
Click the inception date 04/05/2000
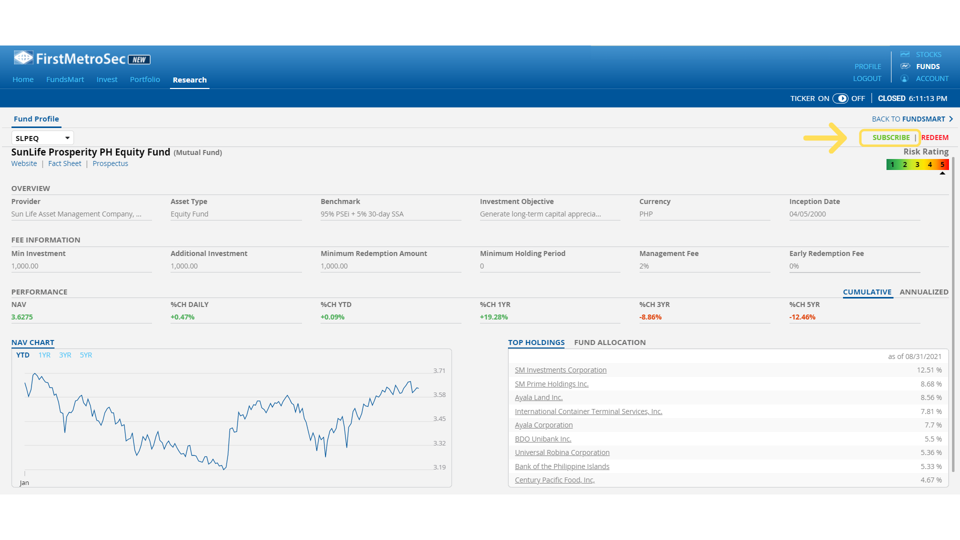pyautogui.click(x=807, y=214)
